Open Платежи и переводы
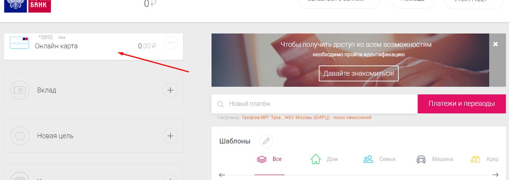Viewport: 509px width, 180px height. click(x=461, y=104)
